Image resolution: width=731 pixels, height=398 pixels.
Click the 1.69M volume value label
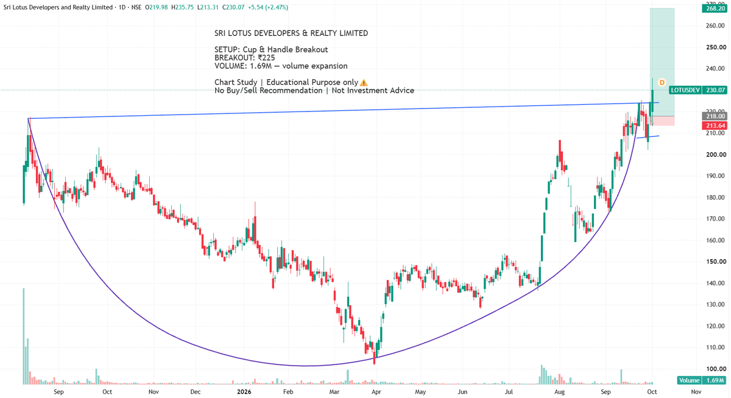tap(715, 380)
